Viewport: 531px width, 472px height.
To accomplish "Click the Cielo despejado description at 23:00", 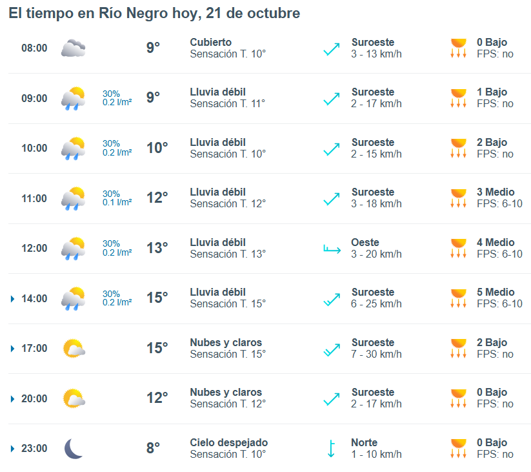I will (228, 443).
